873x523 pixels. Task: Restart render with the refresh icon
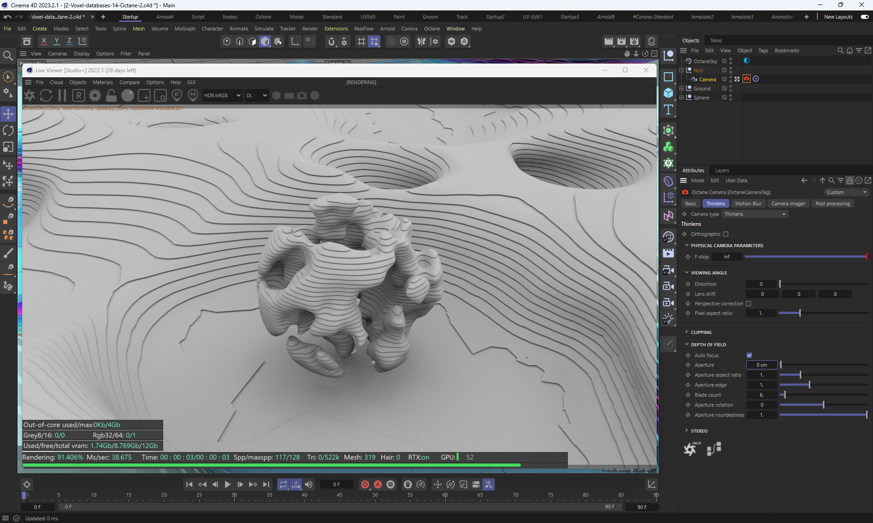(x=46, y=95)
